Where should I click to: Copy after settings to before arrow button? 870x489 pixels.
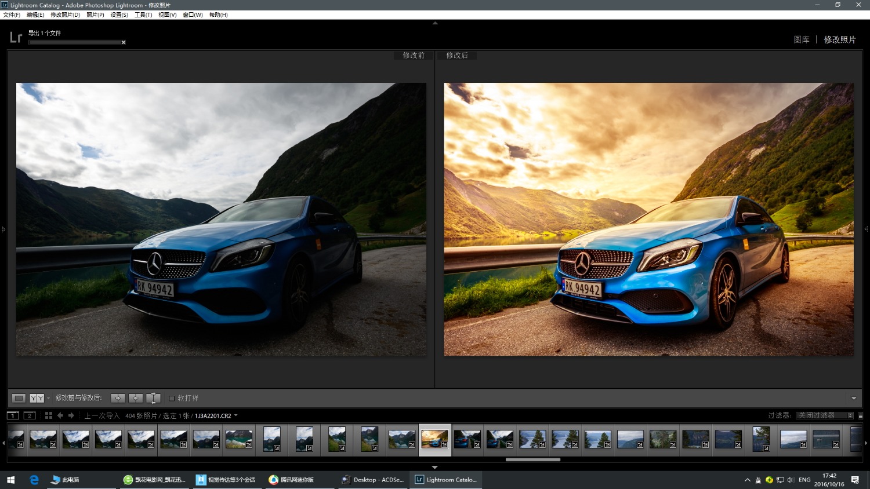point(136,398)
